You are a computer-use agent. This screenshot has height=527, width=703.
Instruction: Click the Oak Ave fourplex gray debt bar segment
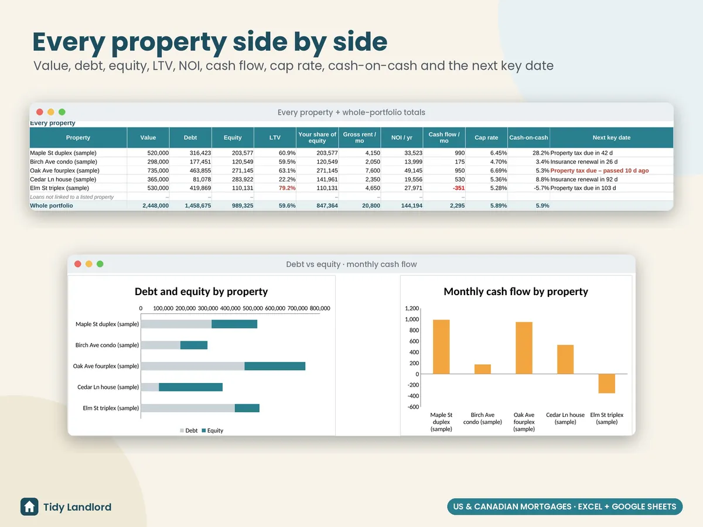coord(193,366)
